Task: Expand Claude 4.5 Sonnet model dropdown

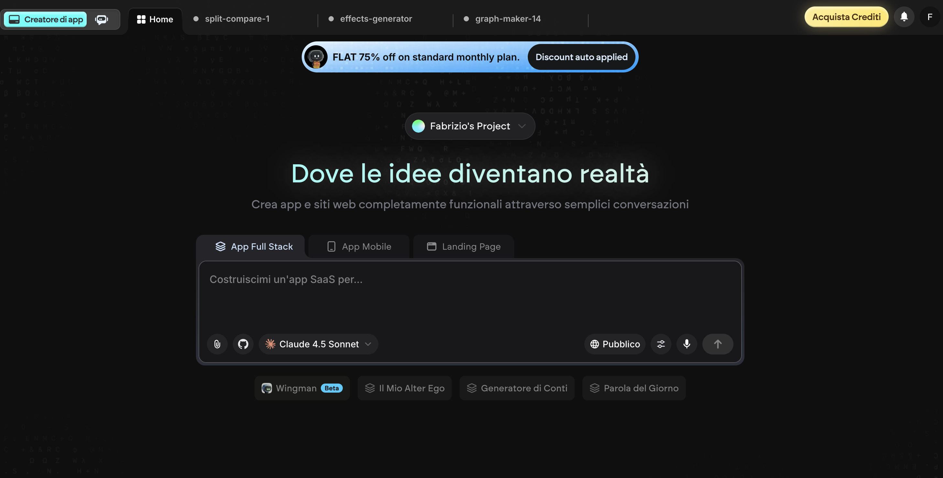Action: pyautogui.click(x=318, y=344)
